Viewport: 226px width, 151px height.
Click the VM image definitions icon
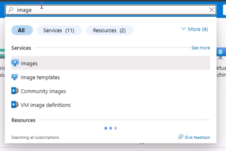tap(15, 104)
